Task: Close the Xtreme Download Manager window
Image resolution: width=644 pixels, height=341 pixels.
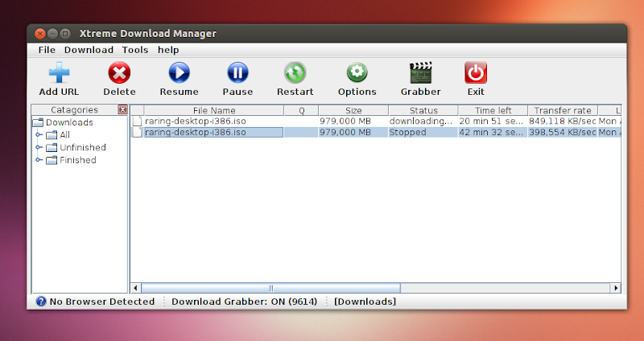Action: tap(39, 34)
